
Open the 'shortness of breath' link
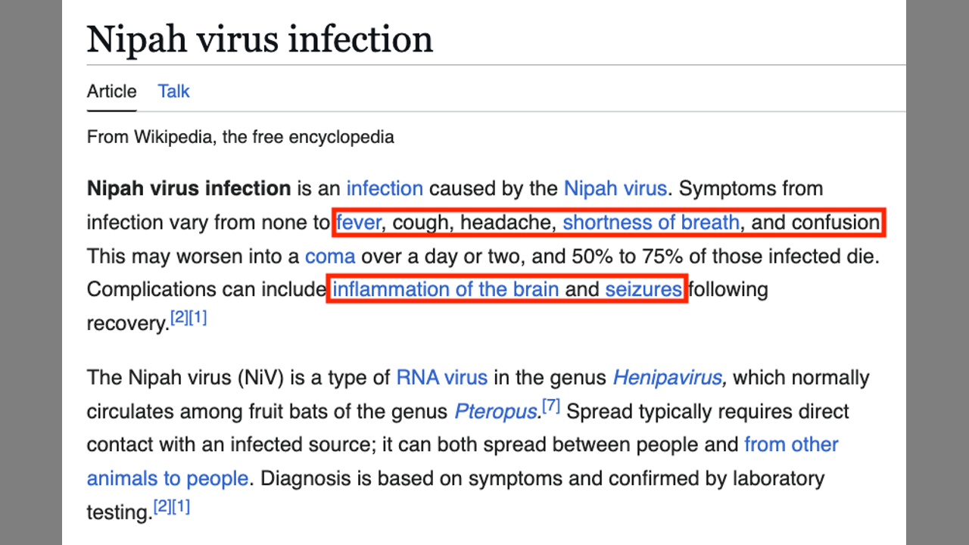(x=651, y=223)
